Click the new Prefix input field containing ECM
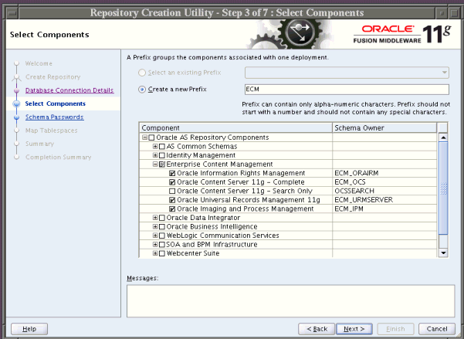Screen dimensions: 464x339 tap(347, 90)
